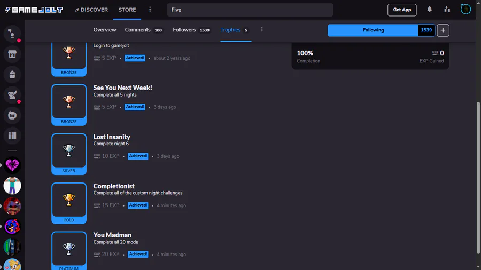Click the 1539 followers count
This screenshot has width=481, height=270.
[426, 30]
